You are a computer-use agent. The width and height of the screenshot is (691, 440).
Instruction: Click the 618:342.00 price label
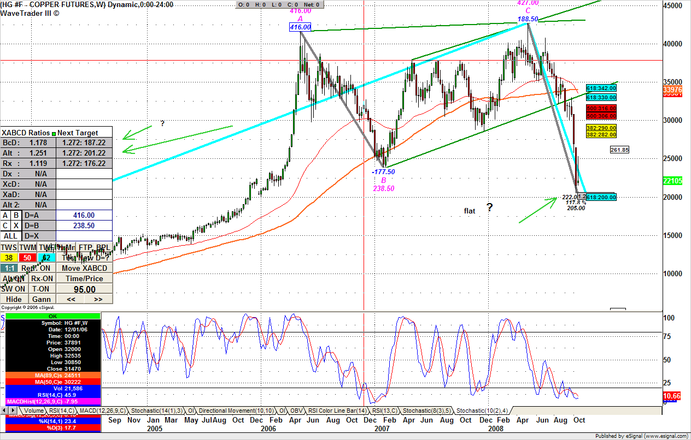[x=601, y=88]
